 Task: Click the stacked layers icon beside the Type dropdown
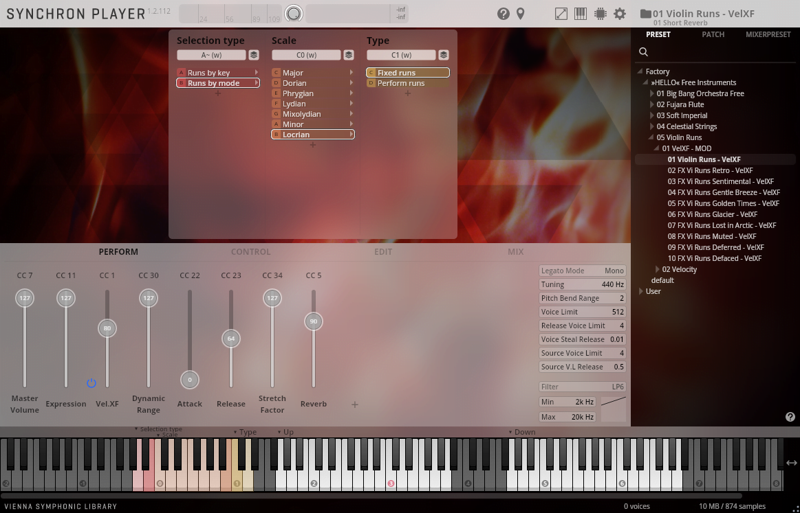[444, 55]
